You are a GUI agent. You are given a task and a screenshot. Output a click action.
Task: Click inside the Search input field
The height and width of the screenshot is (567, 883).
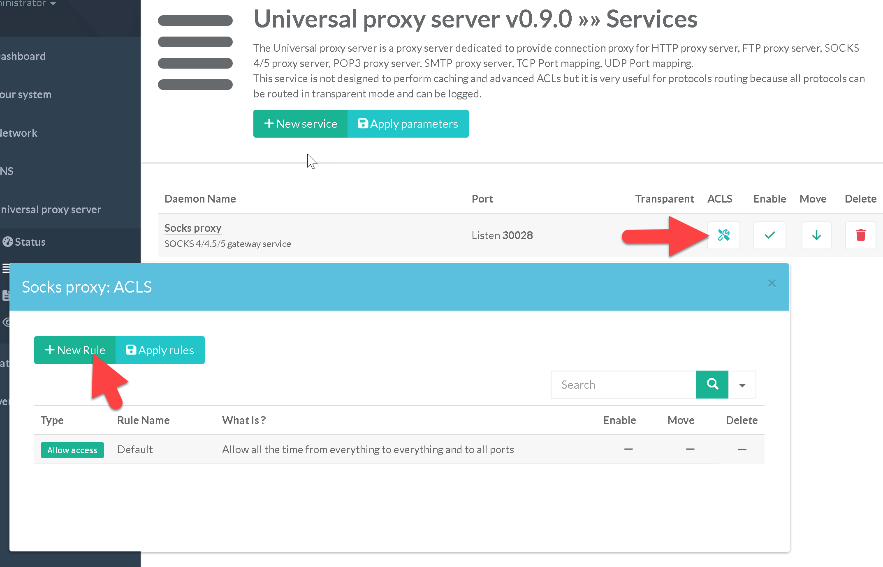click(x=623, y=385)
